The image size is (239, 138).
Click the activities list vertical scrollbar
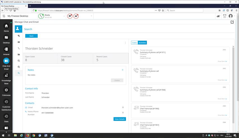click(x=233, y=85)
